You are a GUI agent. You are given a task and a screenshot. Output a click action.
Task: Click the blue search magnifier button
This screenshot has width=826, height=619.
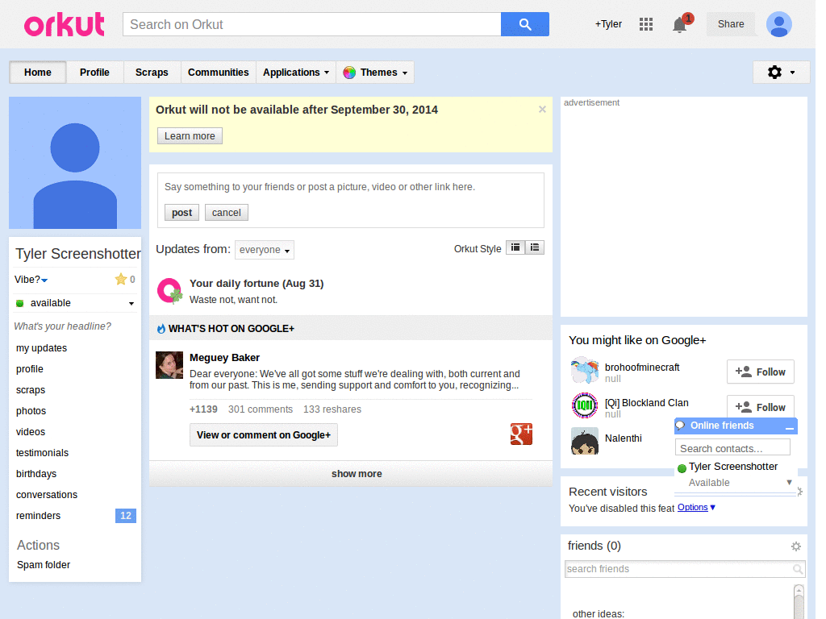pos(524,24)
